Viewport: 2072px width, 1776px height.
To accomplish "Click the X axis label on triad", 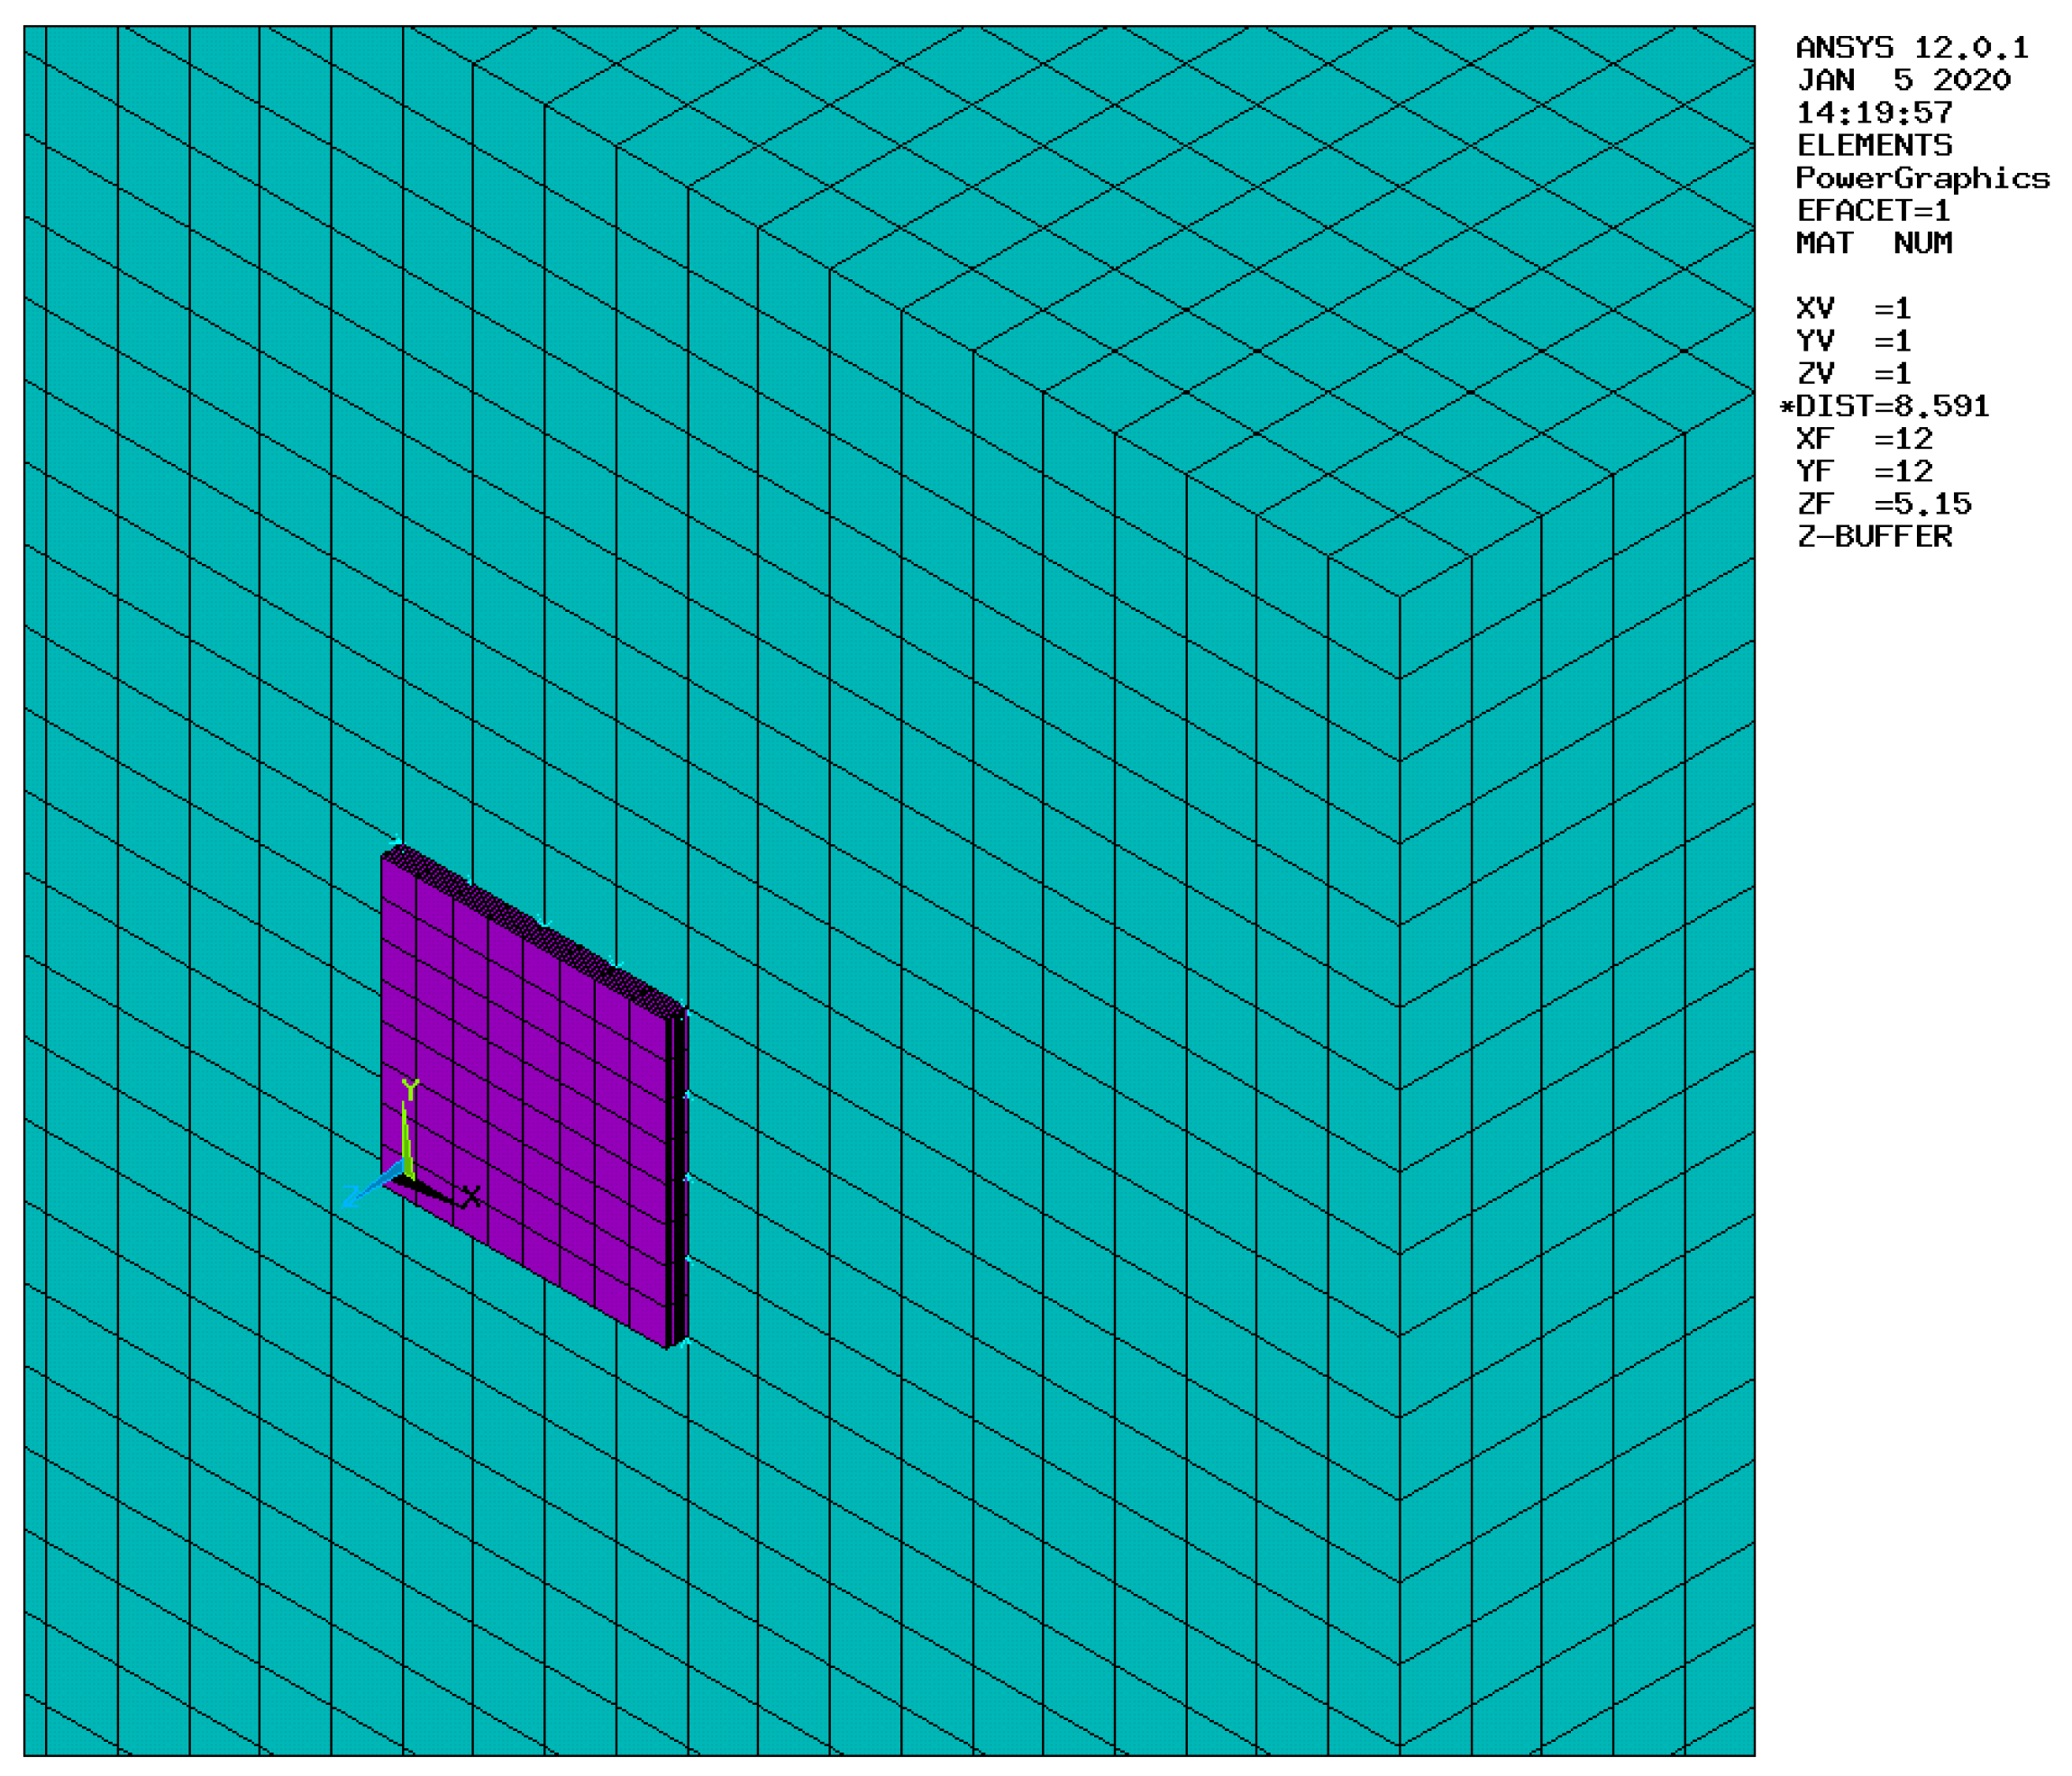I will (x=472, y=1197).
